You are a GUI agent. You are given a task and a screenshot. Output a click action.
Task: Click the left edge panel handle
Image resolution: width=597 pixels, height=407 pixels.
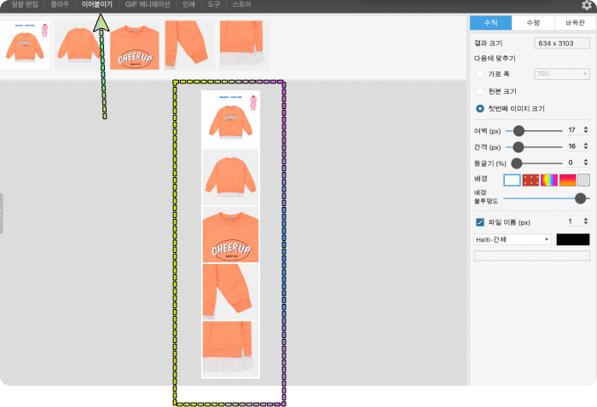1,214
